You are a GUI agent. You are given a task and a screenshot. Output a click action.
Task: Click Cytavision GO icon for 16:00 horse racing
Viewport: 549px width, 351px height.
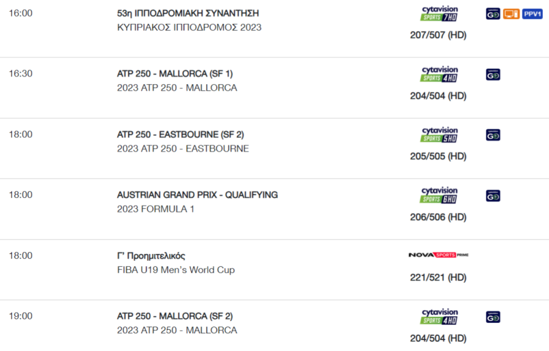[493, 14]
